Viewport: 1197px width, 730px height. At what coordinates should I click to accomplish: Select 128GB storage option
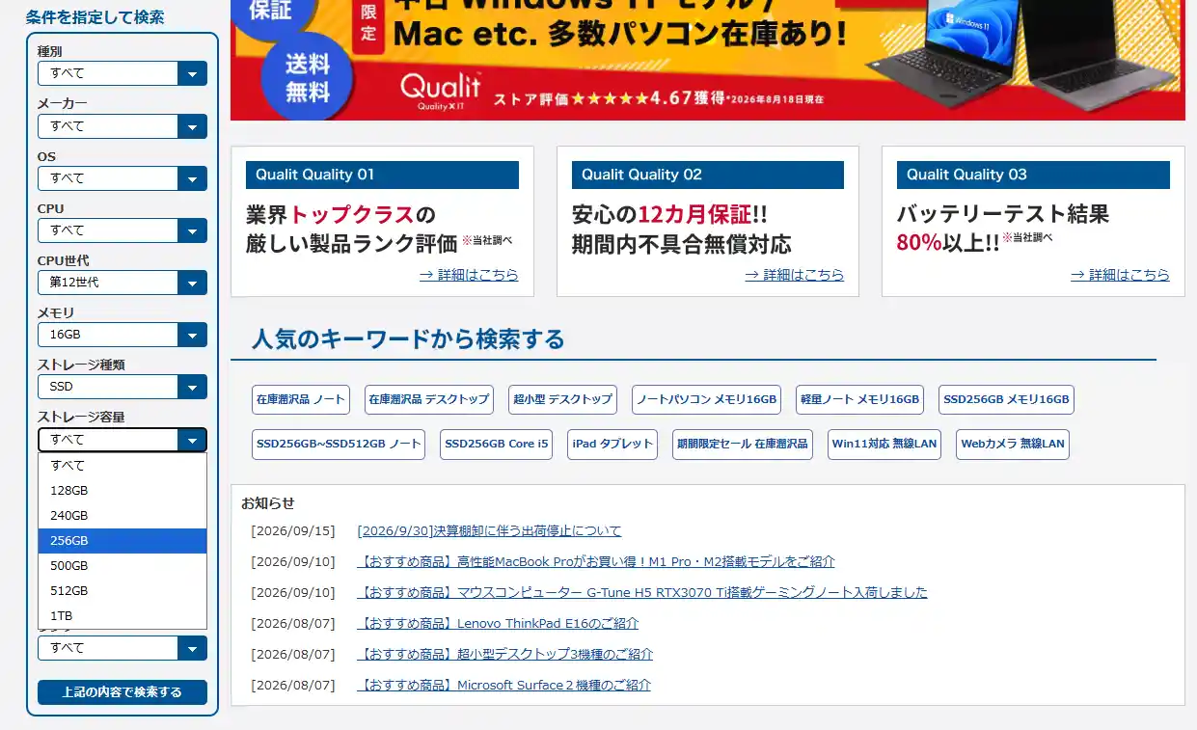(x=122, y=491)
